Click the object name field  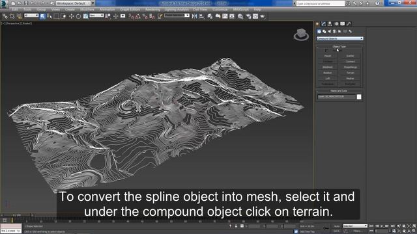[336, 97]
